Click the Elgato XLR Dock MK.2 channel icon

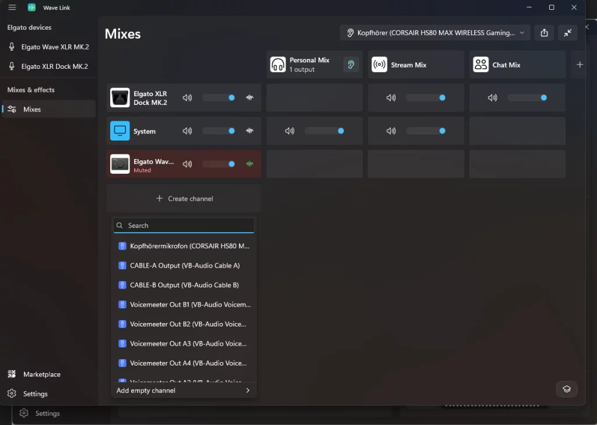[x=120, y=97]
